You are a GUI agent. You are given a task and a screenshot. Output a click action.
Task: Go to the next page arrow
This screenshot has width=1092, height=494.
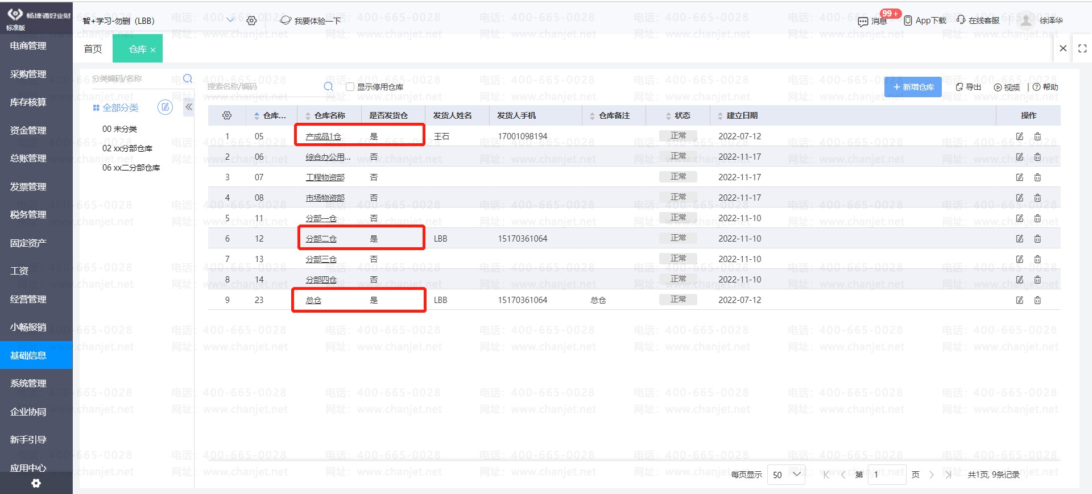coord(931,475)
